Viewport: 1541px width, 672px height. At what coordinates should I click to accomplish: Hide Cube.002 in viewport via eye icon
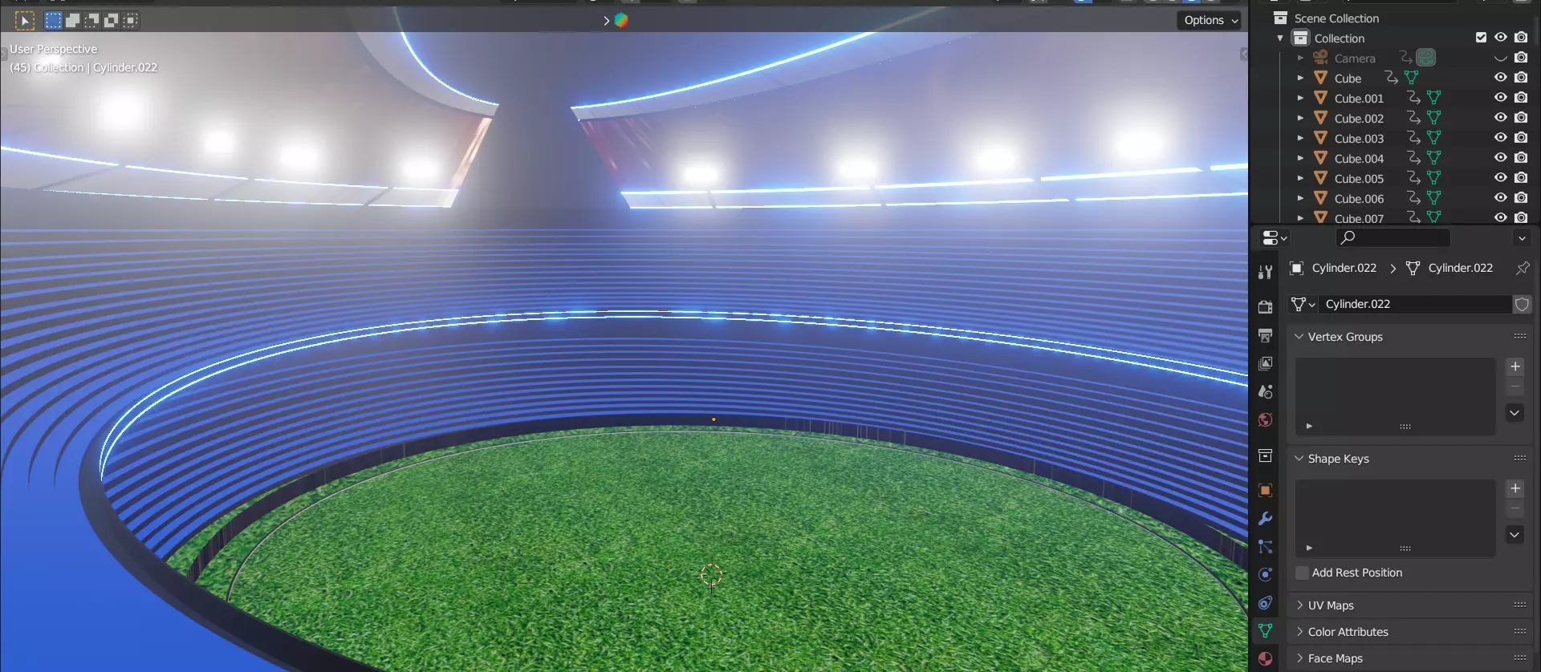tap(1500, 118)
